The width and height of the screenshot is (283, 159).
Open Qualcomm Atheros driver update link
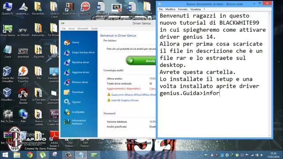pos(133,95)
